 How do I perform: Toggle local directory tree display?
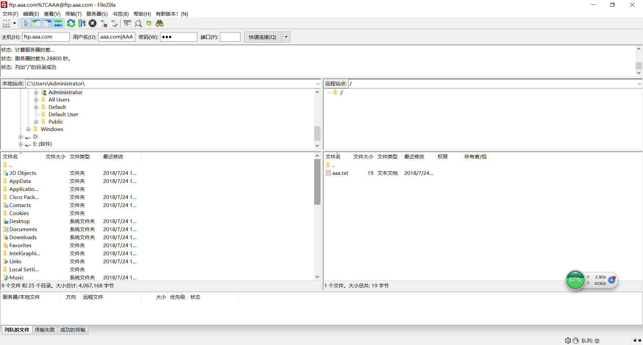(x=37, y=23)
